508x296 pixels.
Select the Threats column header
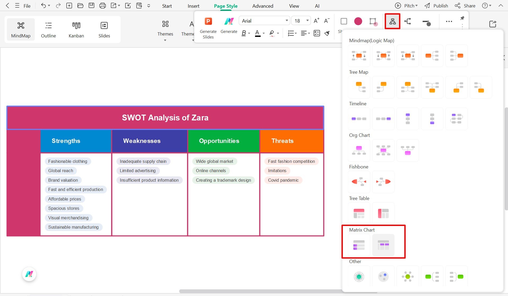point(292,141)
